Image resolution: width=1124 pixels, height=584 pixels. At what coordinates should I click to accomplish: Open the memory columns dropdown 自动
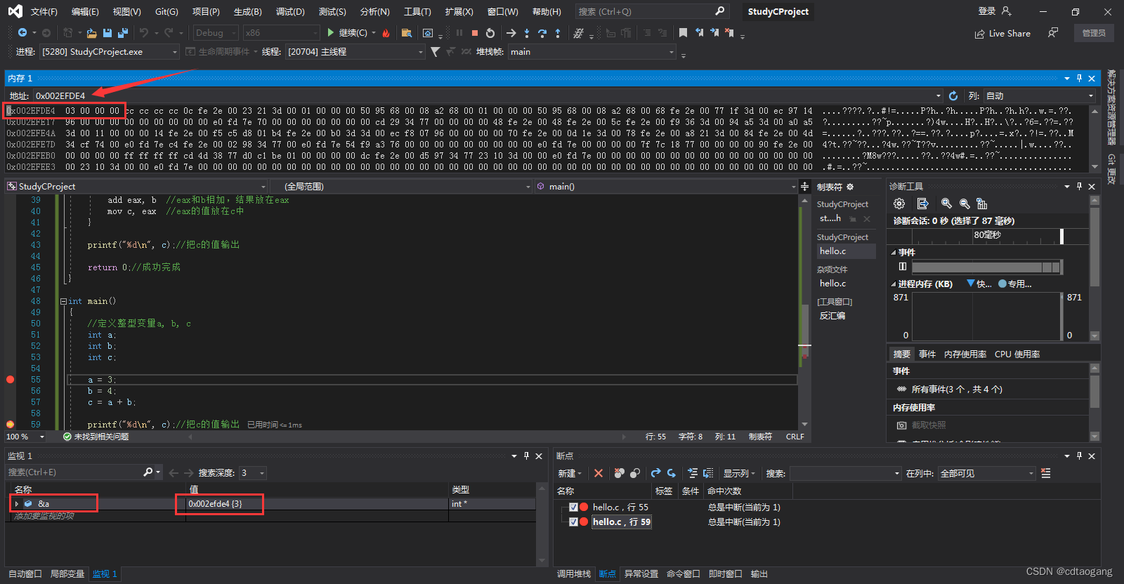coord(1039,96)
